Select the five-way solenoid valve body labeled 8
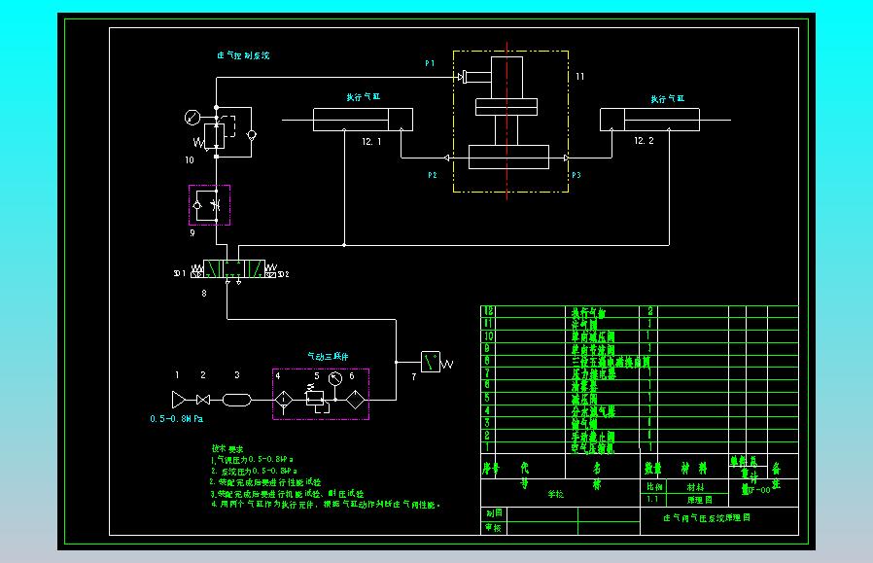The image size is (873, 563). [234, 269]
